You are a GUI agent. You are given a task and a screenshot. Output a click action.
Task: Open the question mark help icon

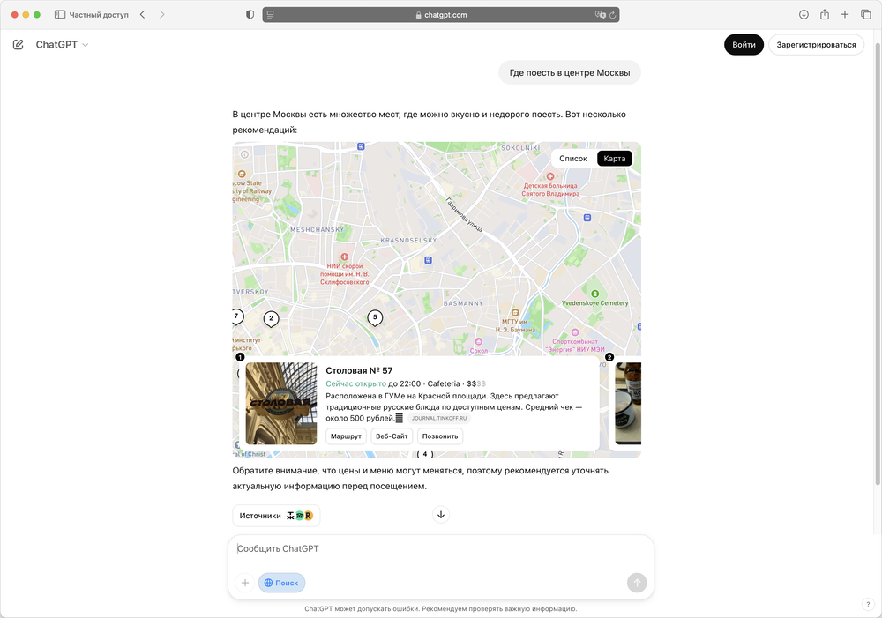point(868,605)
